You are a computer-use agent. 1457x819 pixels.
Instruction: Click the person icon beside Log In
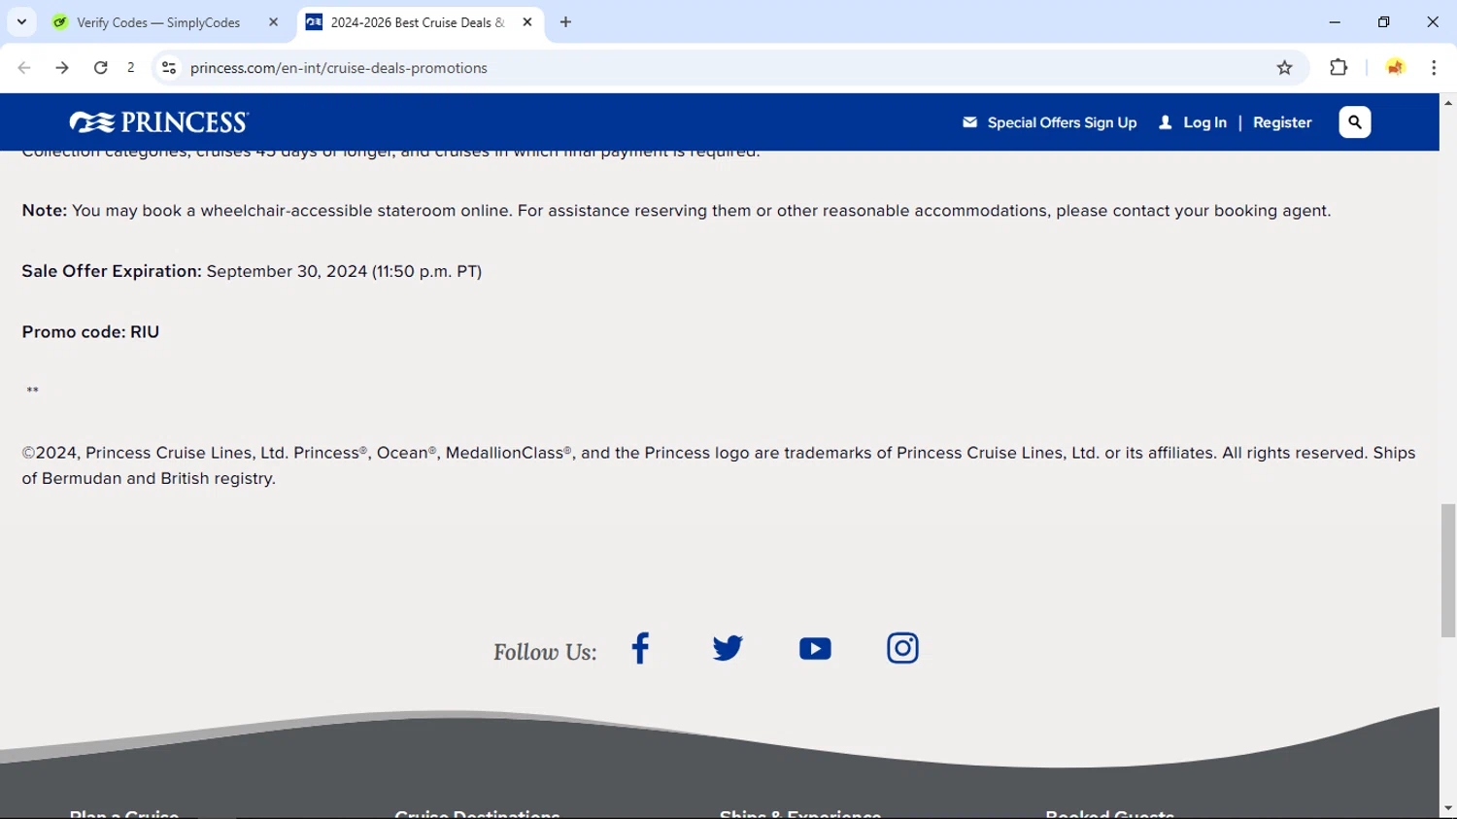pos(1166,122)
